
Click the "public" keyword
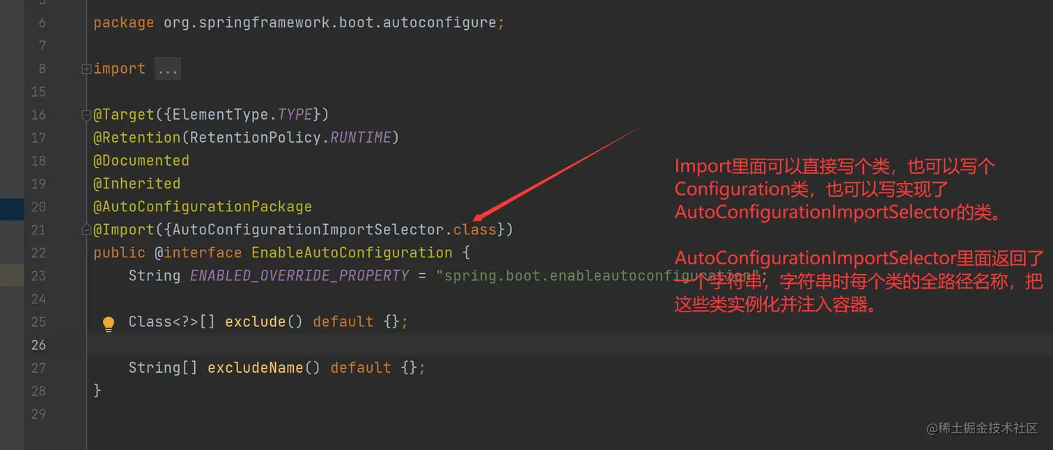(120, 252)
